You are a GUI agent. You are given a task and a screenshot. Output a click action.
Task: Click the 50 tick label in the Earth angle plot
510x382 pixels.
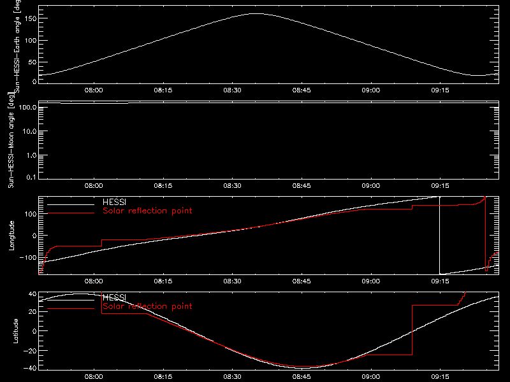click(x=33, y=62)
